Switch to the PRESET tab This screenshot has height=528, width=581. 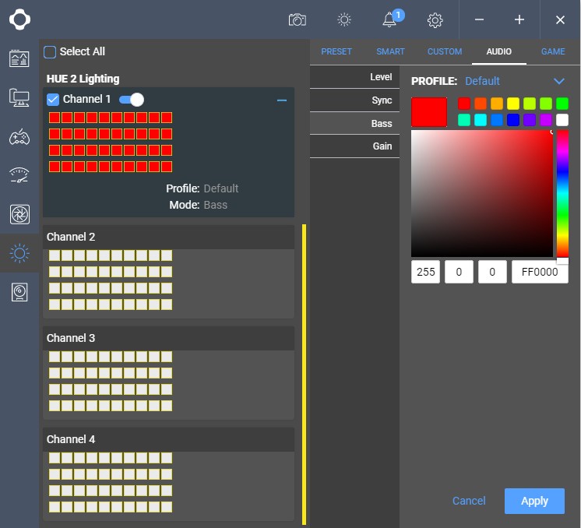click(x=336, y=51)
